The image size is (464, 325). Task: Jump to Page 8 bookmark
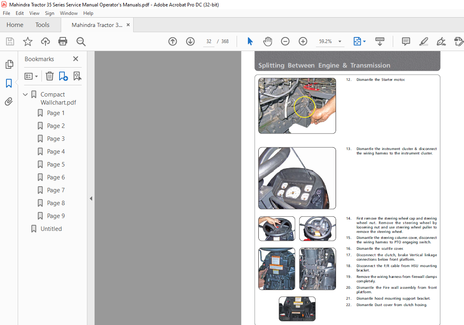(x=56, y=203)
